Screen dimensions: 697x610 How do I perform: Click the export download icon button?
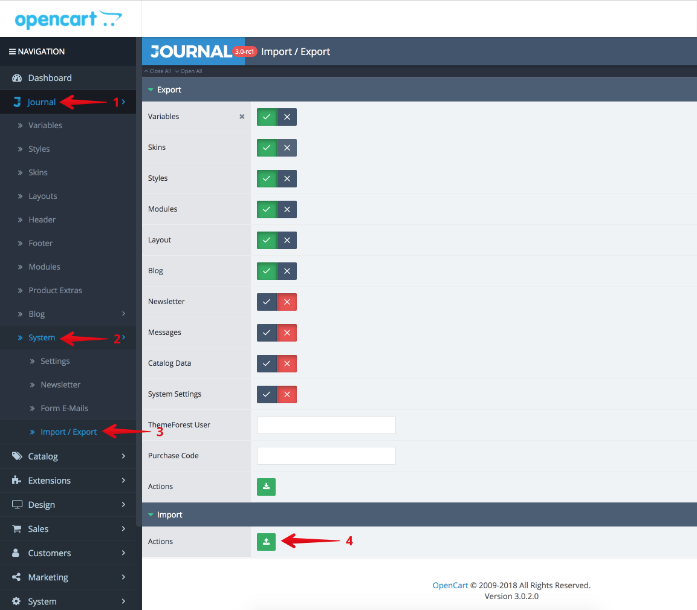click(266, 487)
